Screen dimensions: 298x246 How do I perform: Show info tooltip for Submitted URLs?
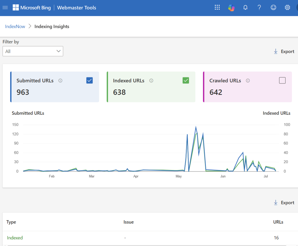point(61,81)
